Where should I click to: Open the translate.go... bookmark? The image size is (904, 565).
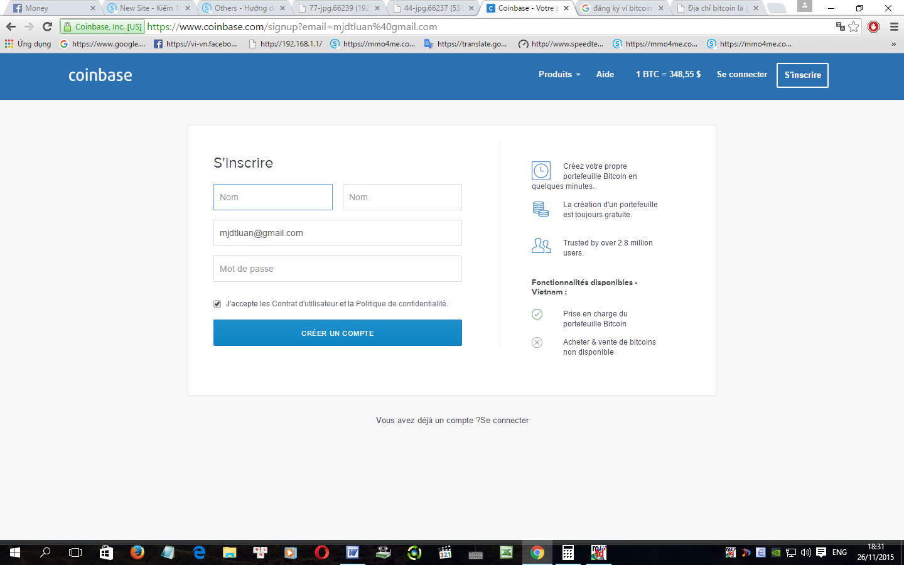[466, 44]
